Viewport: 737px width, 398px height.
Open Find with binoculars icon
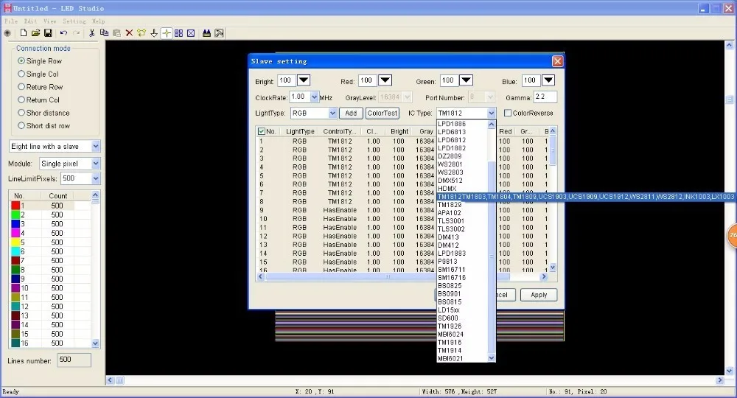pos(206,33)
